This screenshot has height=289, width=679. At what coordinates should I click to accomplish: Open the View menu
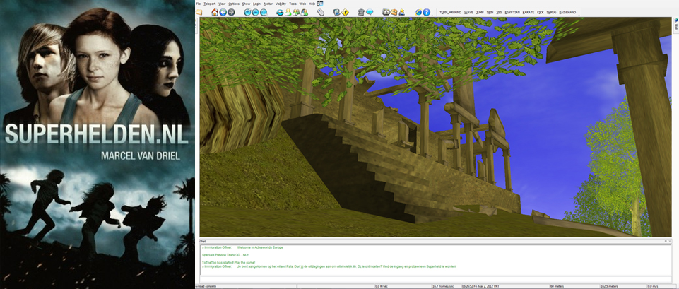pyautogui.click(x=222, y=4)
